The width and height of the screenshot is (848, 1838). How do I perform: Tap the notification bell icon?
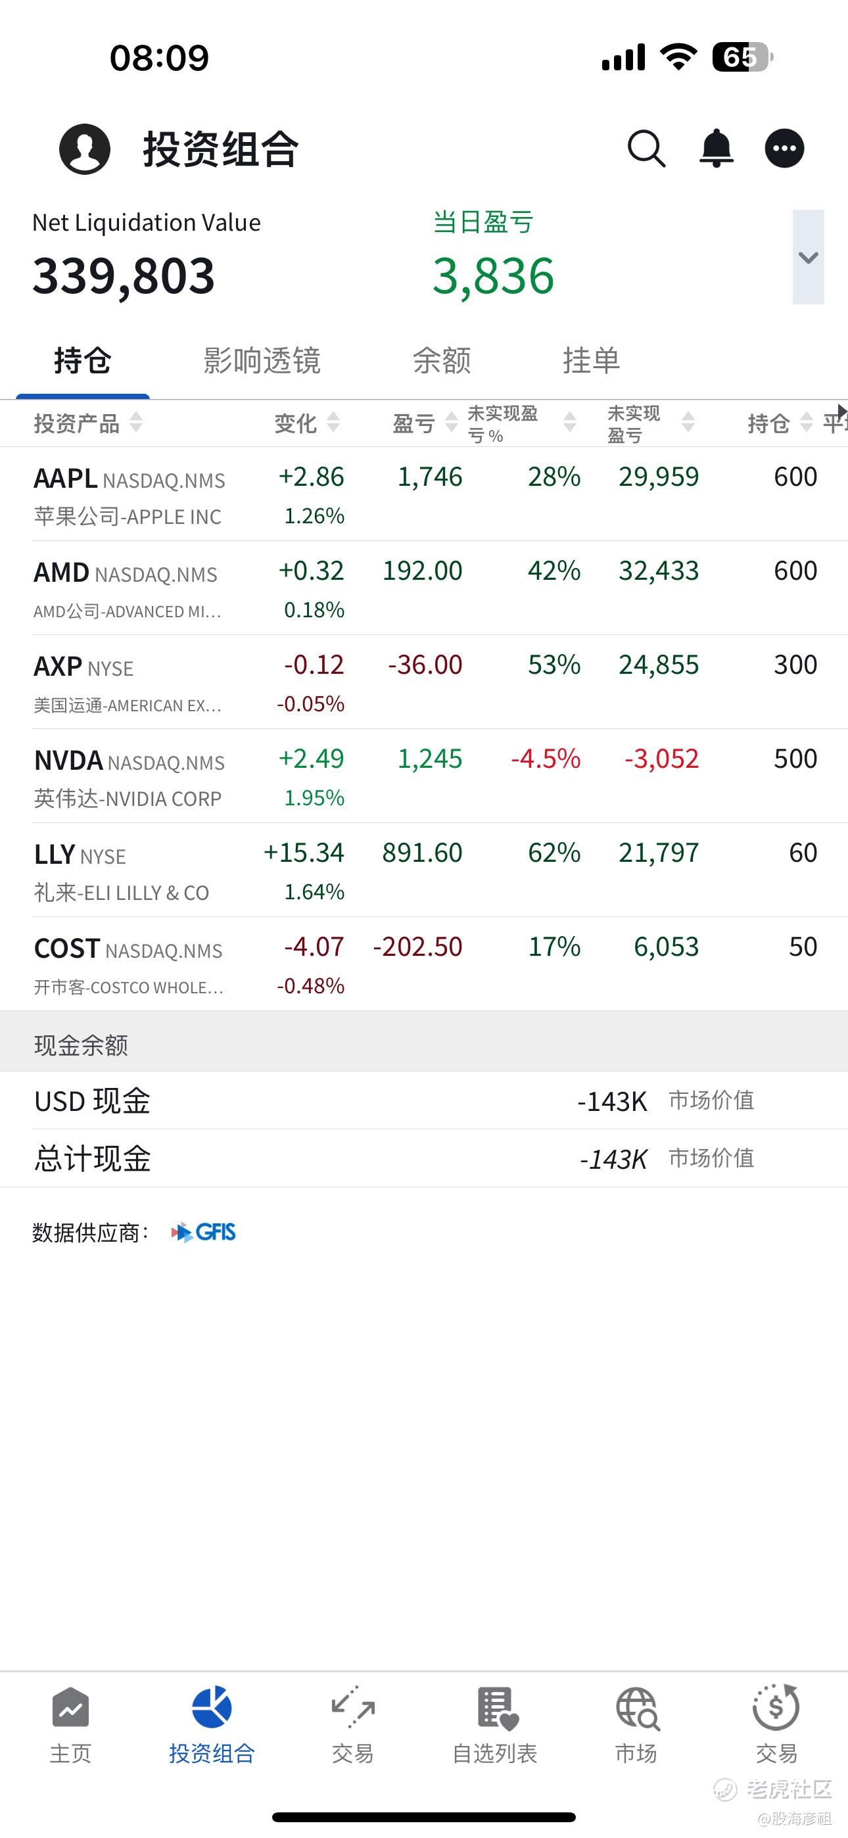pyautogui.click(x=716, y=149)
